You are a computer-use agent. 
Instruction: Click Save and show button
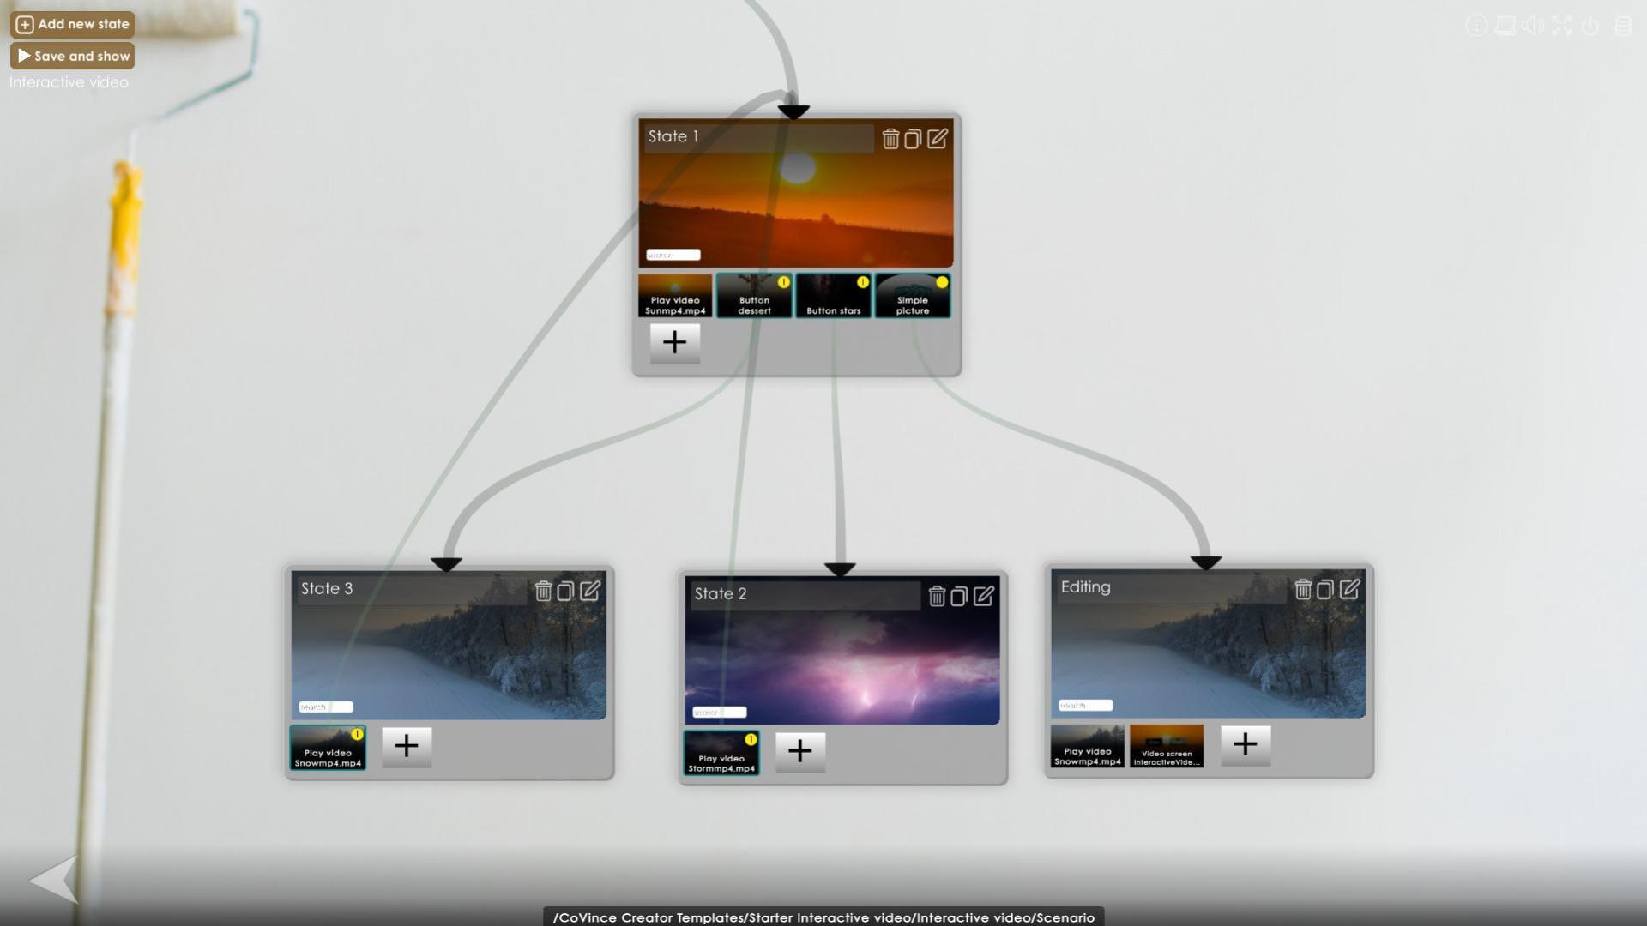tap(72, 56)
